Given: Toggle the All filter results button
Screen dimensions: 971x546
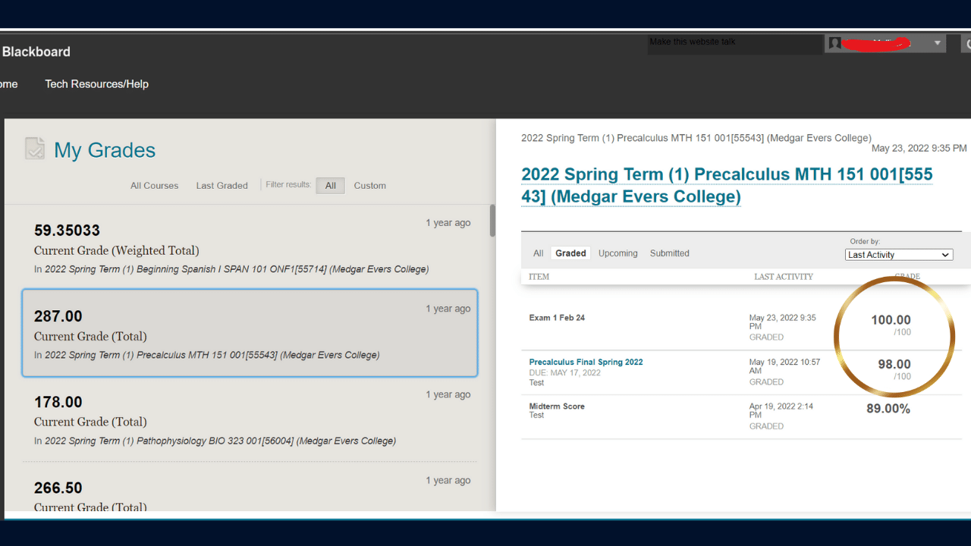Looking at the screenshot, I should [x=331, y=186].
